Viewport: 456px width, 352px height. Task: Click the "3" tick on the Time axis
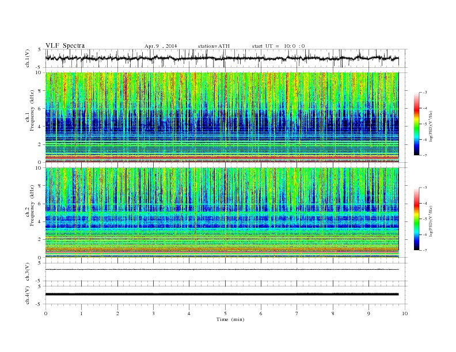click(153, 313)
